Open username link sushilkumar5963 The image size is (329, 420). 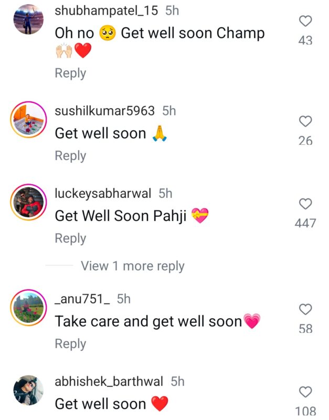point(104,111)
